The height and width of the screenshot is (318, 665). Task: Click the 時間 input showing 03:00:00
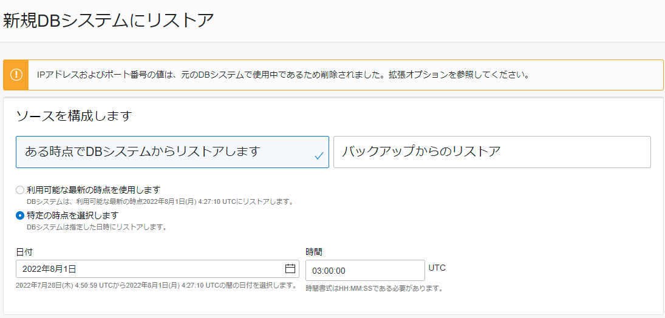tap(365, 271)
